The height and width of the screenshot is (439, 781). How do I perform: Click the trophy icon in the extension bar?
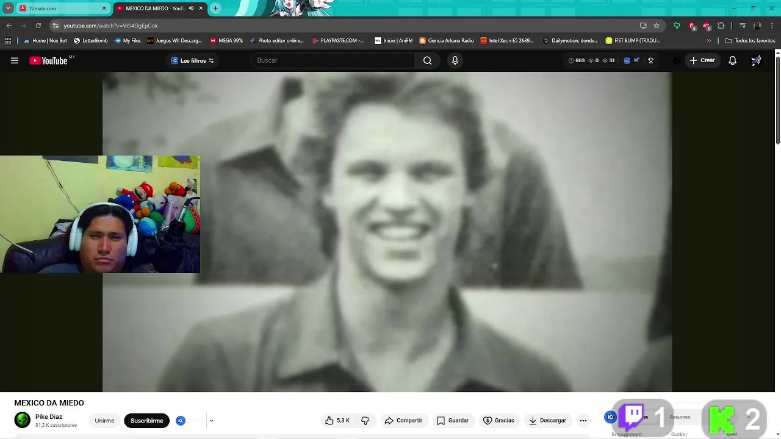click(x=651, y=60)
